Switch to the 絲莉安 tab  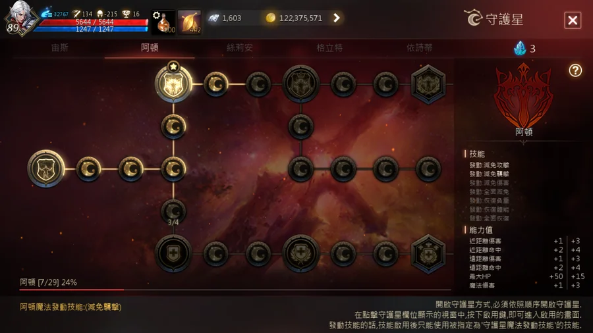click(x=239, y=47)
